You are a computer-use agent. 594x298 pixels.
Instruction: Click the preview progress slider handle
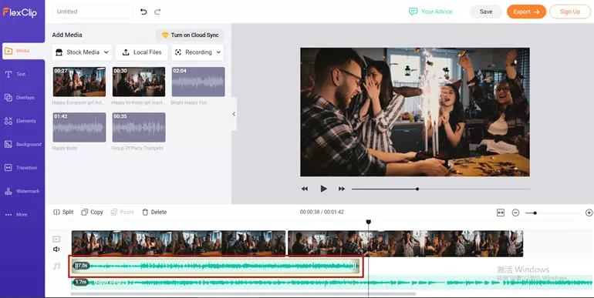pos(417,189)
